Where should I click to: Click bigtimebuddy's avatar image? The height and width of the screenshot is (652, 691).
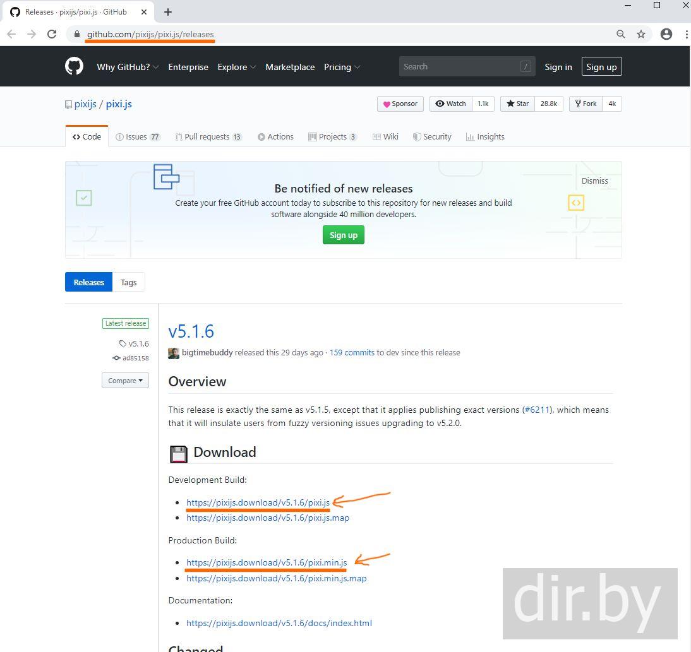click(x=174, y=353)
